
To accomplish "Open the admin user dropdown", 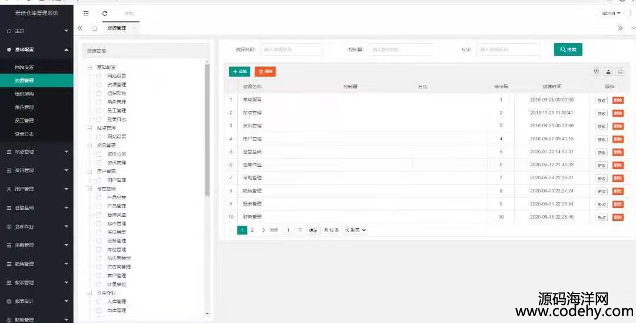I will 611,13.
